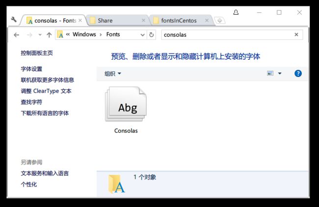Open the user account icon

pos(236,12)
